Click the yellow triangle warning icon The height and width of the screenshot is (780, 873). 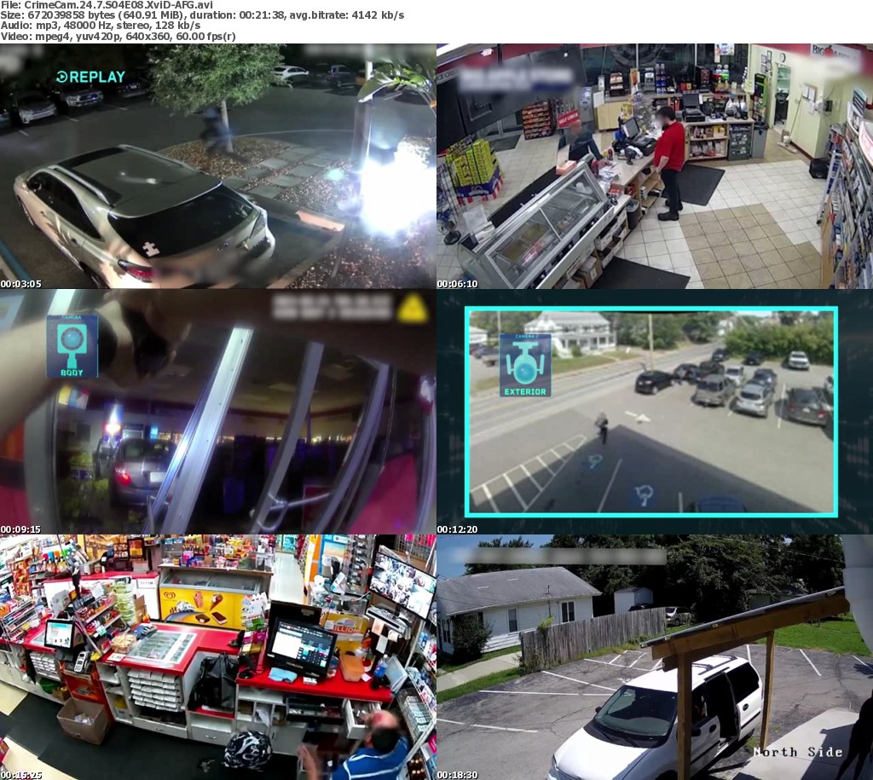coord(413,309)
